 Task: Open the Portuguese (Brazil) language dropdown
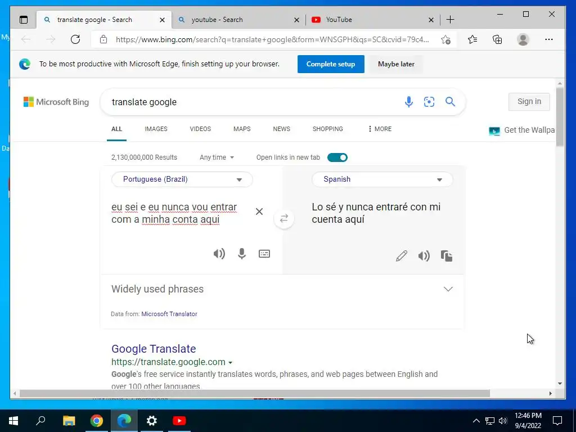182,179
